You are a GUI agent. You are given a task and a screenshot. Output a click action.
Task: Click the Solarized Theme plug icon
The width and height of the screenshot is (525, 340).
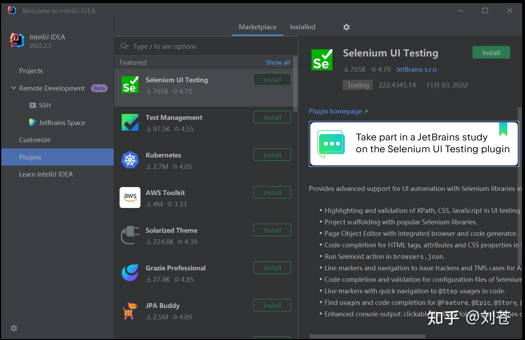pos(130,235)
